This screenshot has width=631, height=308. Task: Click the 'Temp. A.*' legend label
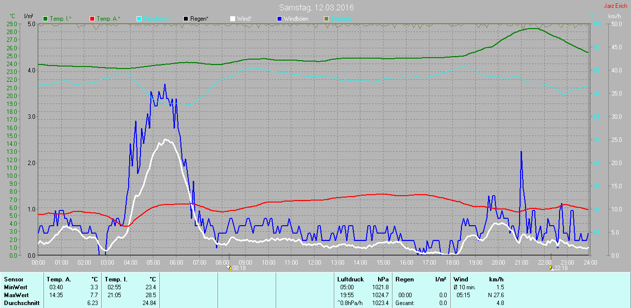108,19
